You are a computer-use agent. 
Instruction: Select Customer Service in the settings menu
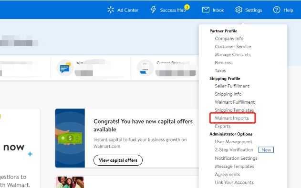pos(233,47)
